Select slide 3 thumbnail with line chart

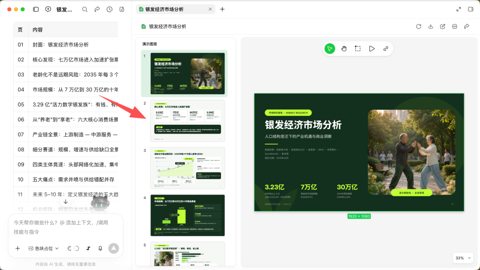pyautogui.click(x=188, y=168)
